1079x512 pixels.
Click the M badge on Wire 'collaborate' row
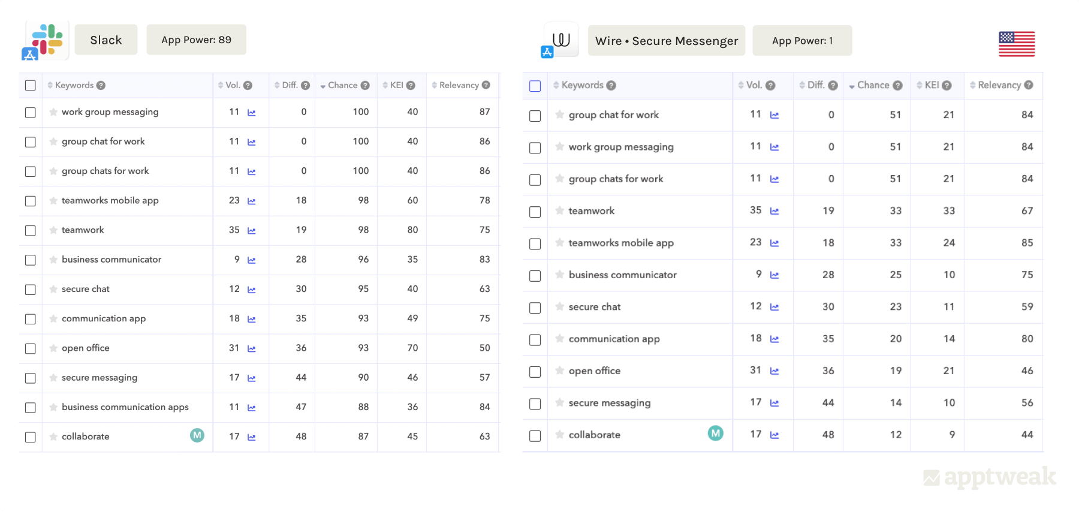[715, 433]
